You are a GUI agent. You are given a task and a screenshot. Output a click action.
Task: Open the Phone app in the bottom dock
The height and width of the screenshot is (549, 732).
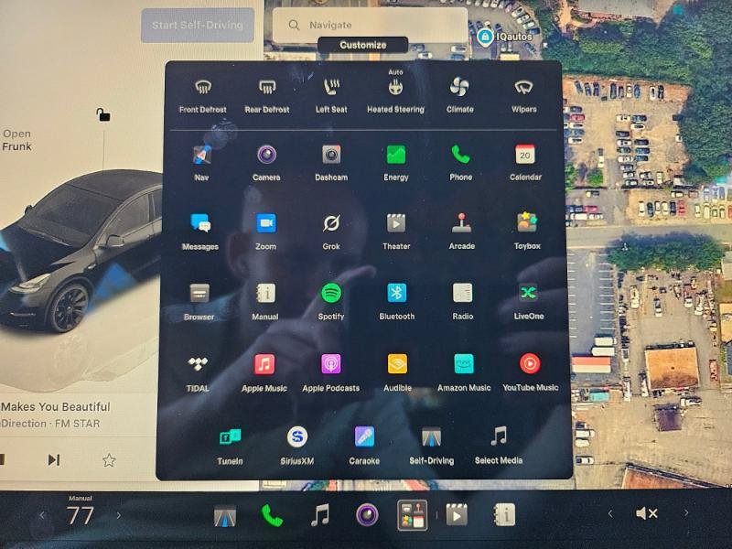click(x=272, y=516)
